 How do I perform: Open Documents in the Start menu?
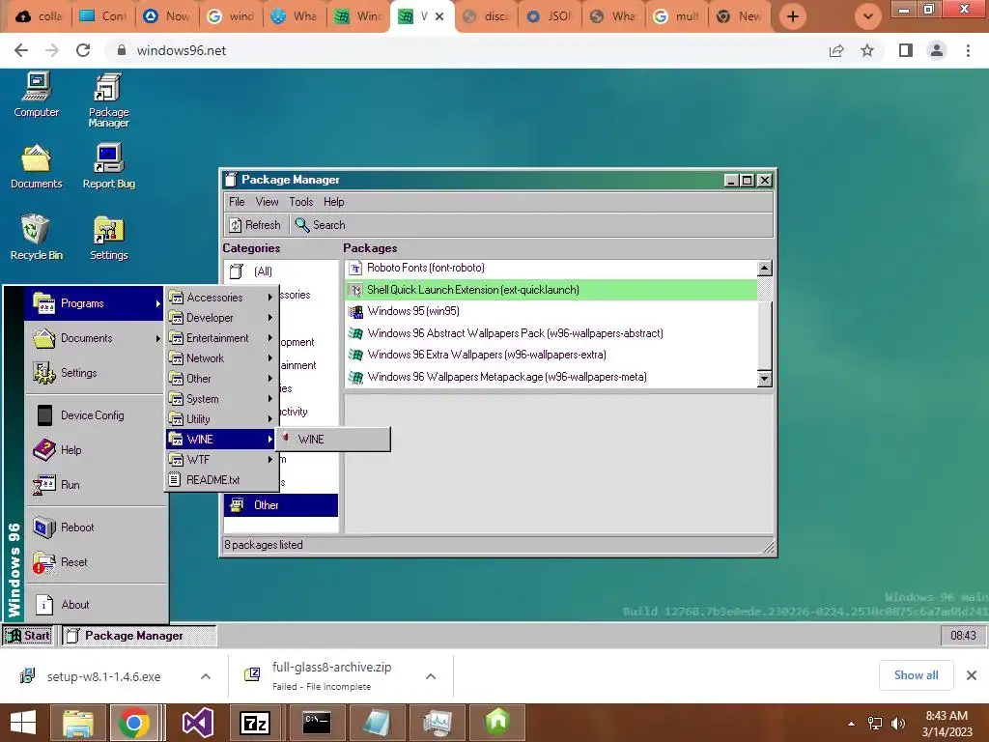click(94, 338)
